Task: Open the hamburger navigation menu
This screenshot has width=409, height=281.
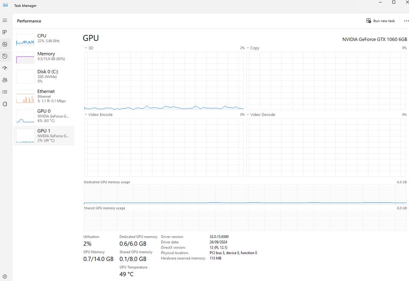Action: coord(5,20)
